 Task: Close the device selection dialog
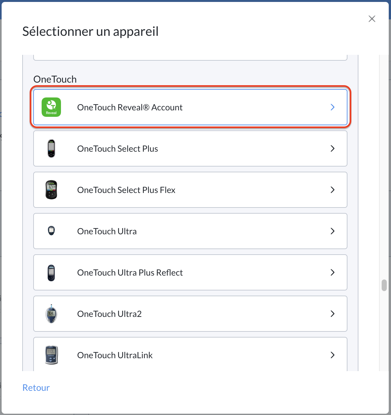pyautogui.click(x=372, y=19)
